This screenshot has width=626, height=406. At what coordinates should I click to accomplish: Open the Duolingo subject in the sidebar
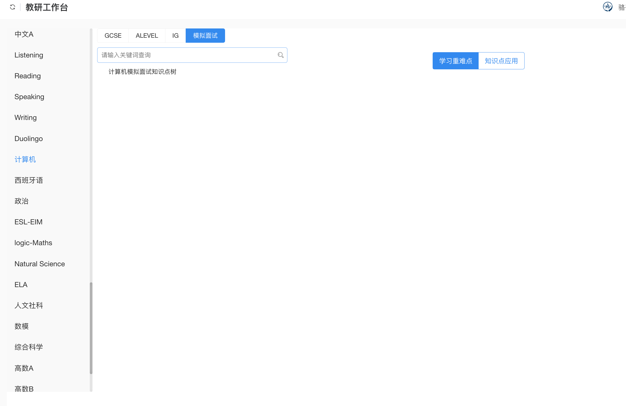pos(29,139)
